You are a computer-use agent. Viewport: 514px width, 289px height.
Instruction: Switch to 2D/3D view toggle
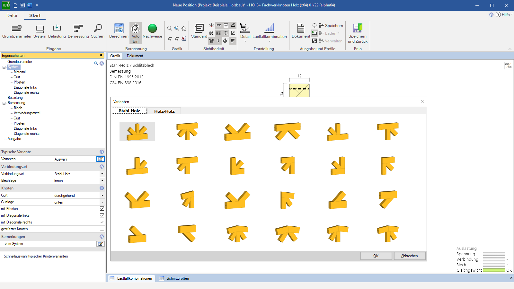pos(508,66)
